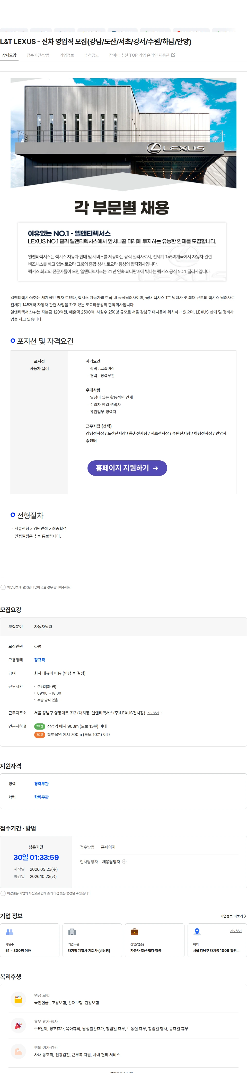
Task: Click the 자동차딜러 모집분야 value
Action: 43,627
